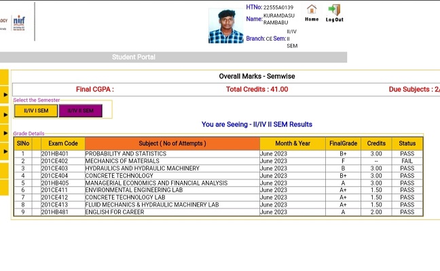The image size is (440, 271).
Task: Expand the first sidebar arrow menu
Action: pyautogui.click(x=4, y=95)
